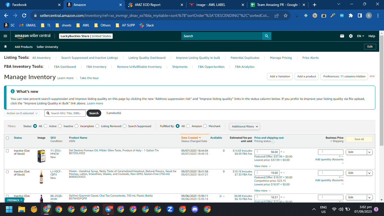Open the mail messages envelope icon

tap(342, 36)
